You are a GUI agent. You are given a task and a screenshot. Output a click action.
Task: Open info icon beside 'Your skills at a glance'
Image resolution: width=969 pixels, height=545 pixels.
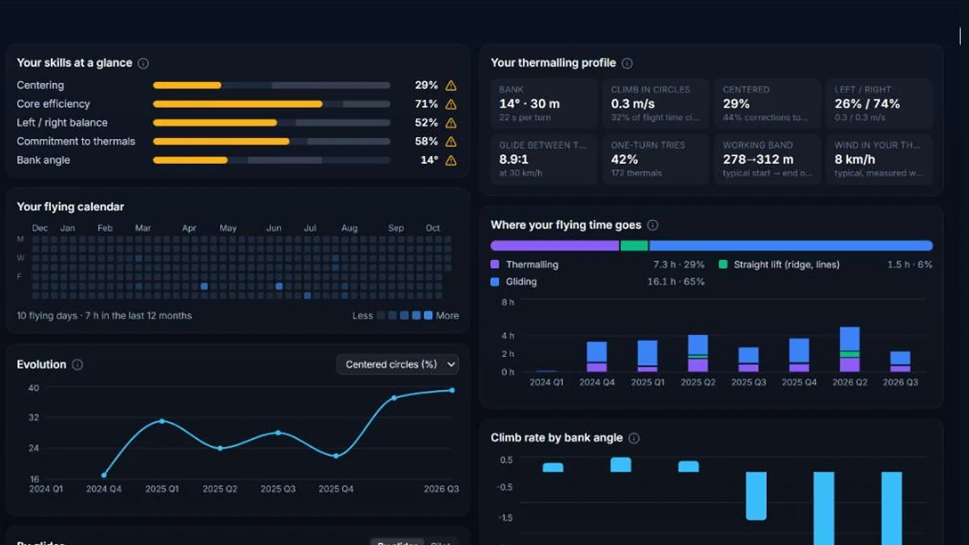point(143,63)
